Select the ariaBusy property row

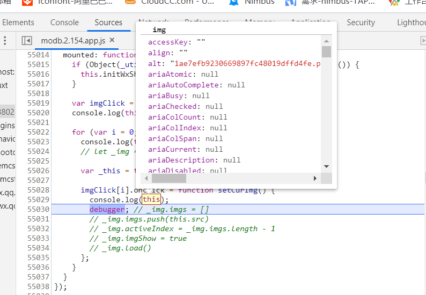[x=179, y=95]
